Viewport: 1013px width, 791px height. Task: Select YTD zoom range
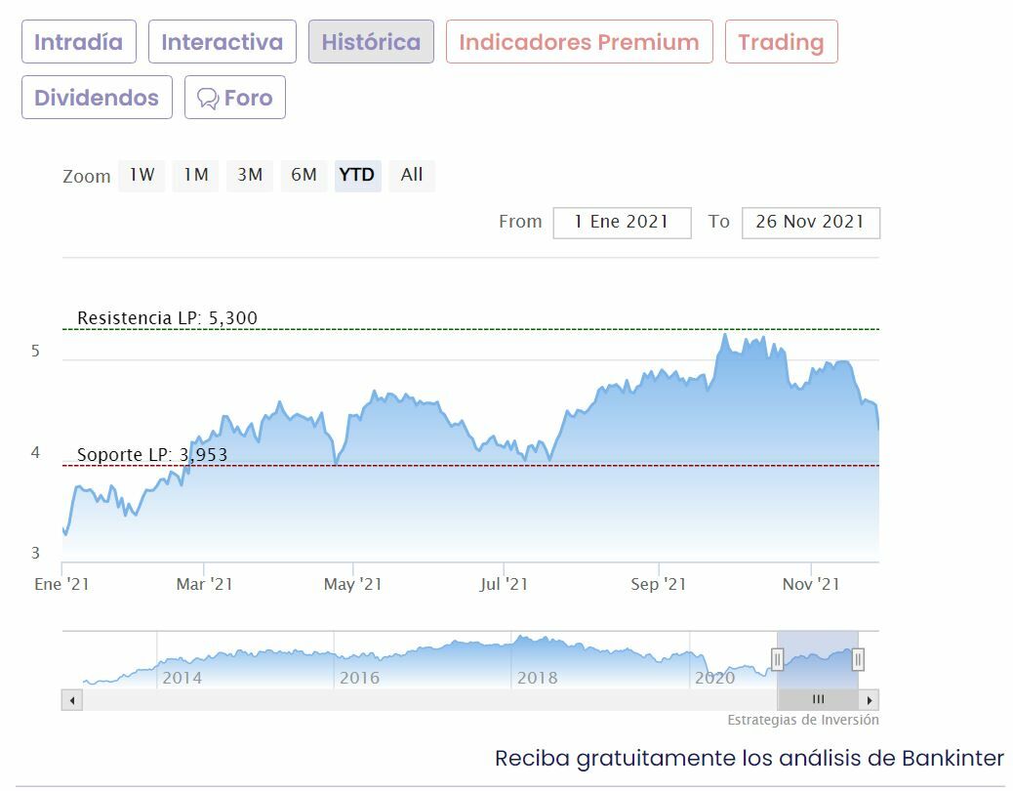357,175
